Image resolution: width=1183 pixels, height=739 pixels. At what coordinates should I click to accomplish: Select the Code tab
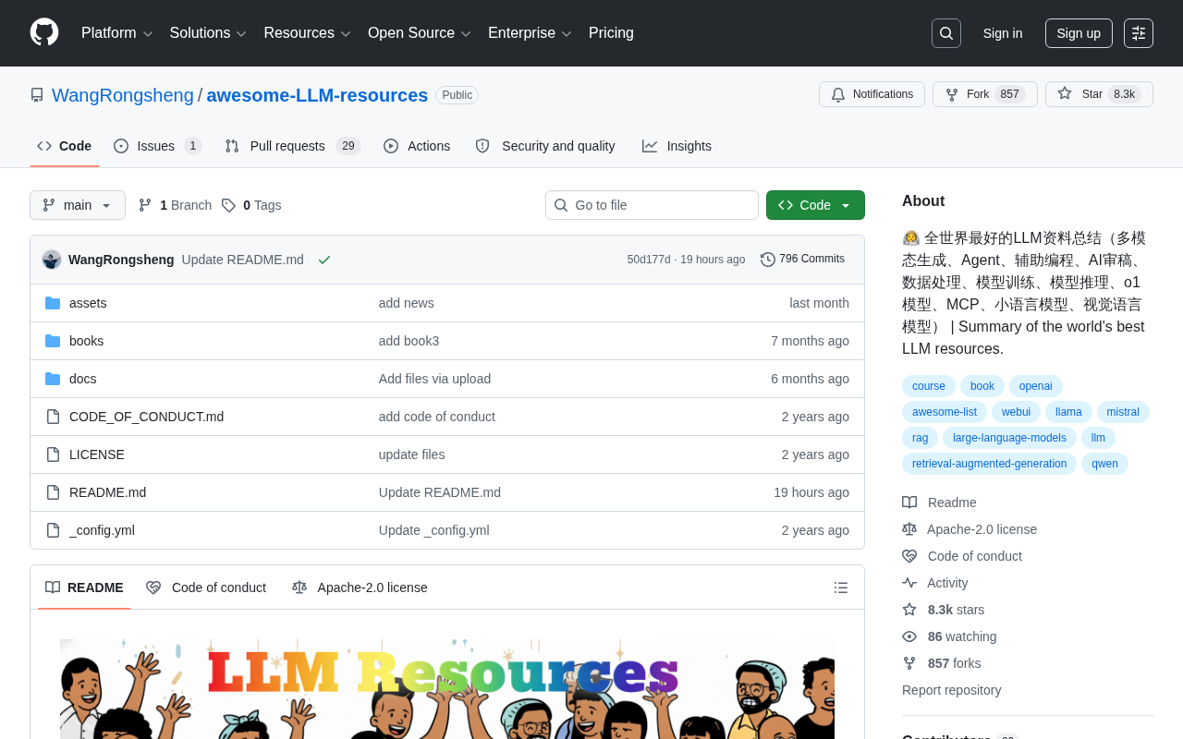coord(65,146)
